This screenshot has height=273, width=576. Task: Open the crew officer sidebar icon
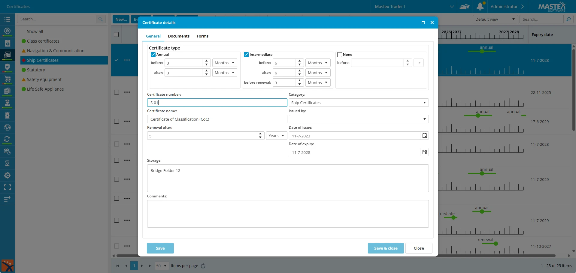tap(7, 103)
